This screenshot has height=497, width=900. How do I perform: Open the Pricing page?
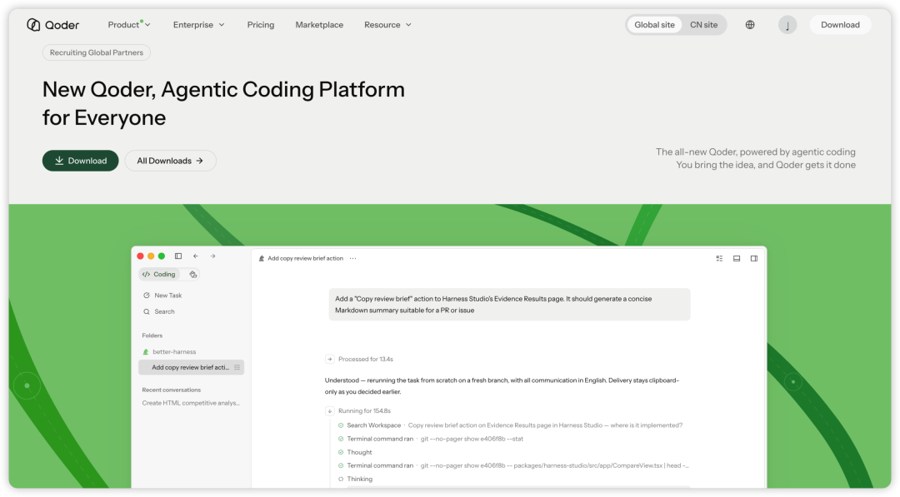pyautogui.click(x=261, y=25)
